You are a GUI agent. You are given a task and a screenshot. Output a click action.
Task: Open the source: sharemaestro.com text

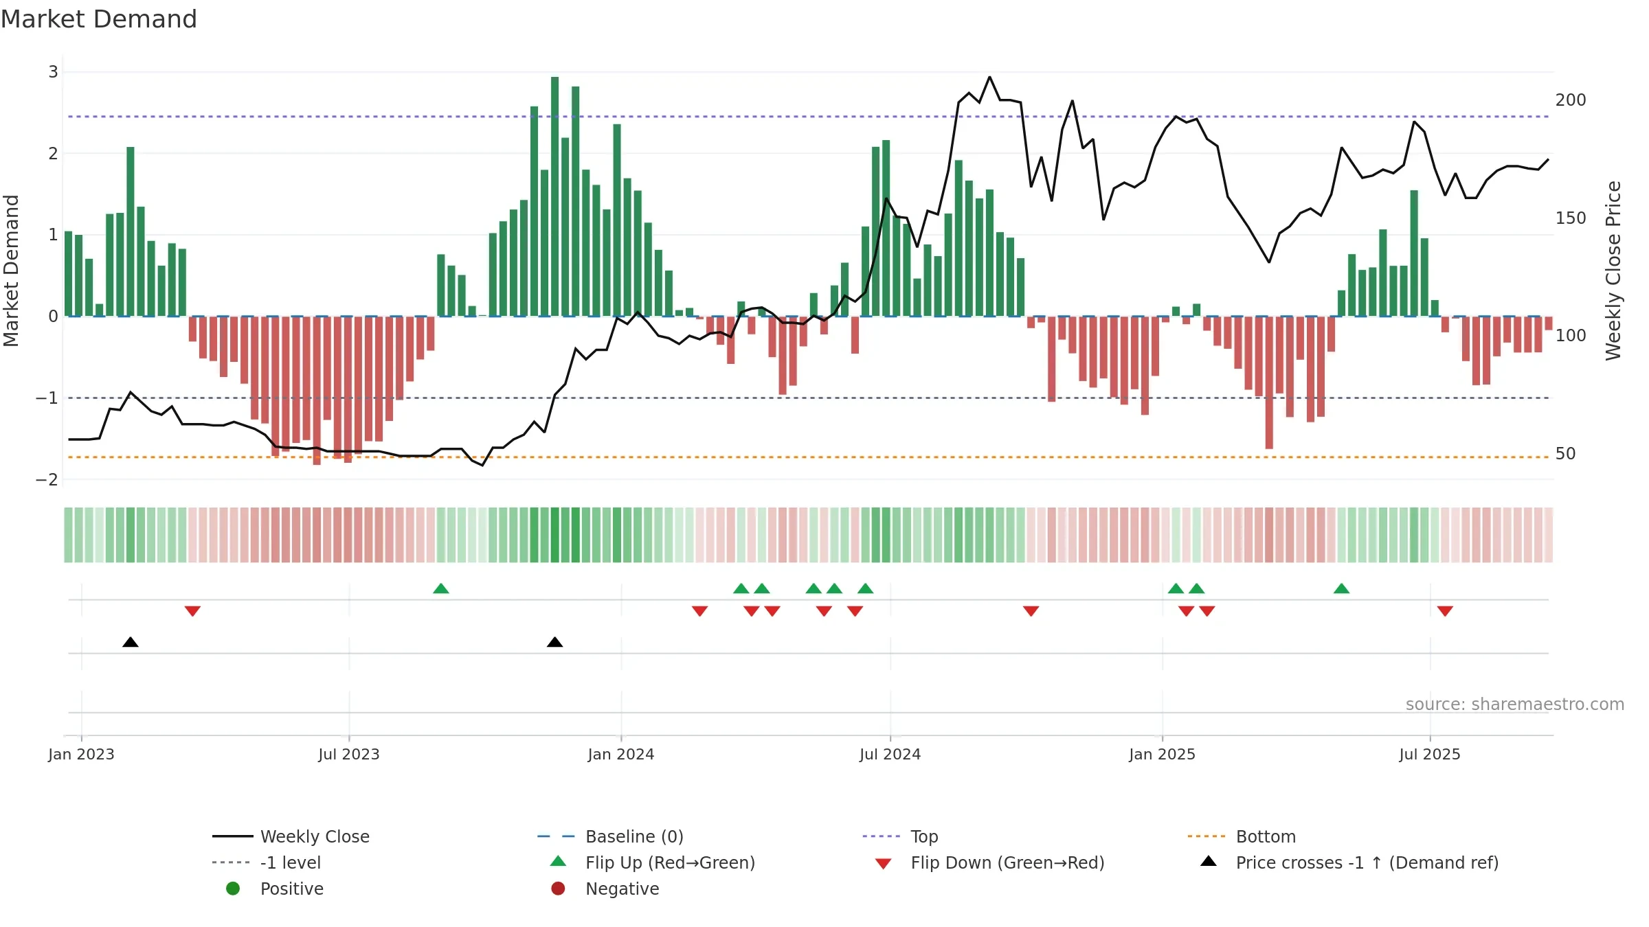pyautogui.click(x=1515, y=705)
